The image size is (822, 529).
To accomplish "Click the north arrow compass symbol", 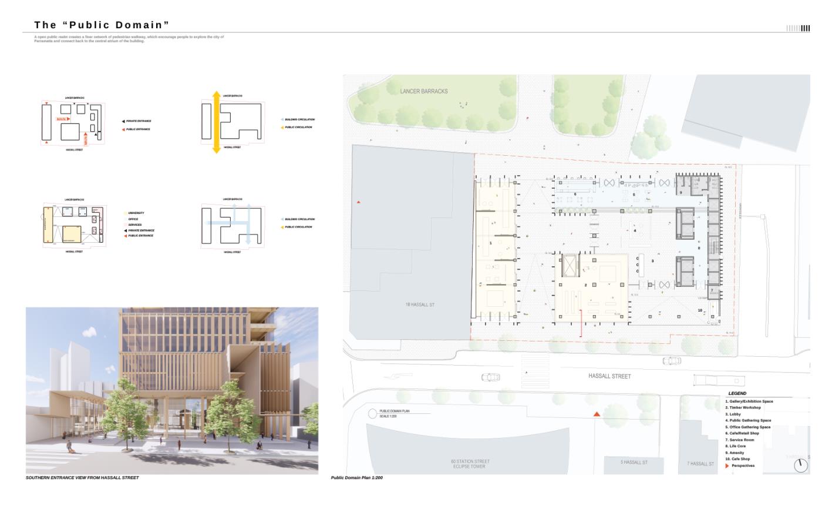I will [x=800, y=466].
